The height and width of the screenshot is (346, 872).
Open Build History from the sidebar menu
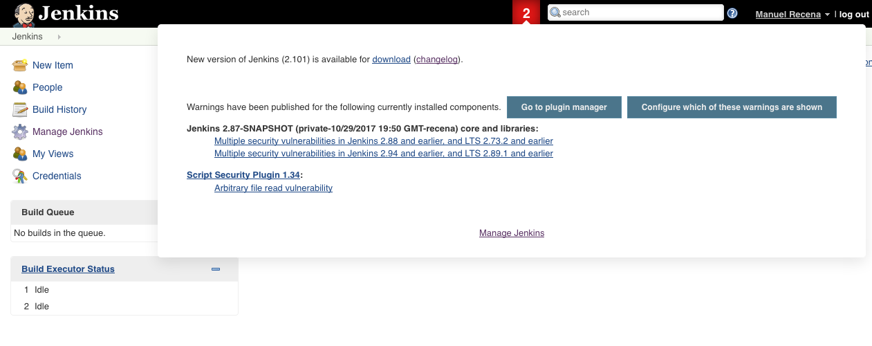pos(59,109)
